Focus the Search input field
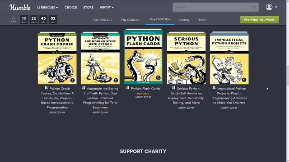Screen dimensions: 289x162 click(x=215, y=7)
